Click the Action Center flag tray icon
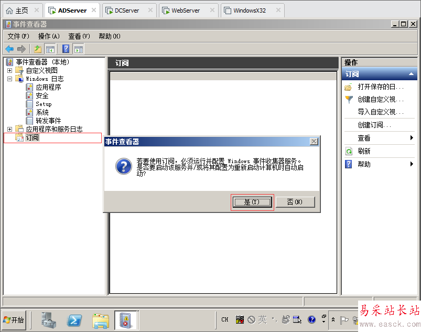The width and height of the screenshot is (421, 332). point(344,320)
